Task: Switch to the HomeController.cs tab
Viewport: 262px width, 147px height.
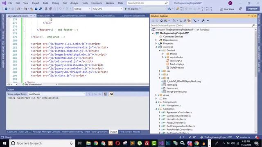Action: 105,16
